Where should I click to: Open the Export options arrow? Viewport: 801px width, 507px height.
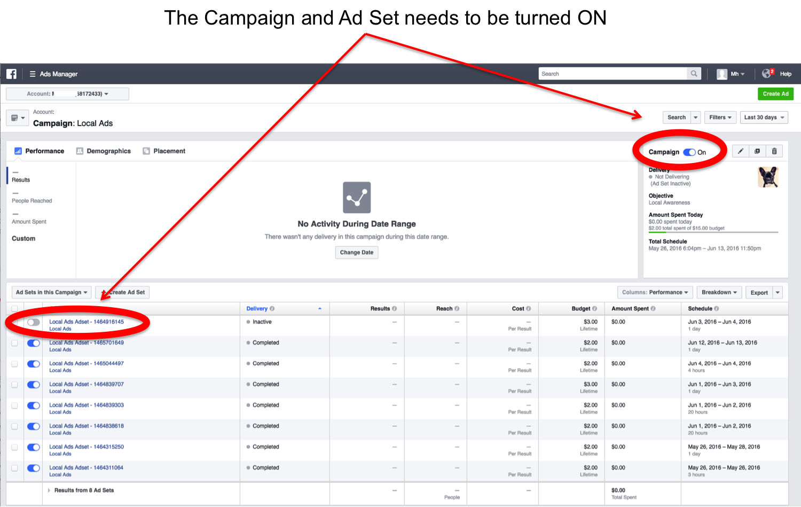[x=778, y=292]
